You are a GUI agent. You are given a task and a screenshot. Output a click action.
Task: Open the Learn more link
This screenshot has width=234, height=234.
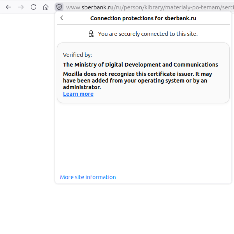click(78, 94)
